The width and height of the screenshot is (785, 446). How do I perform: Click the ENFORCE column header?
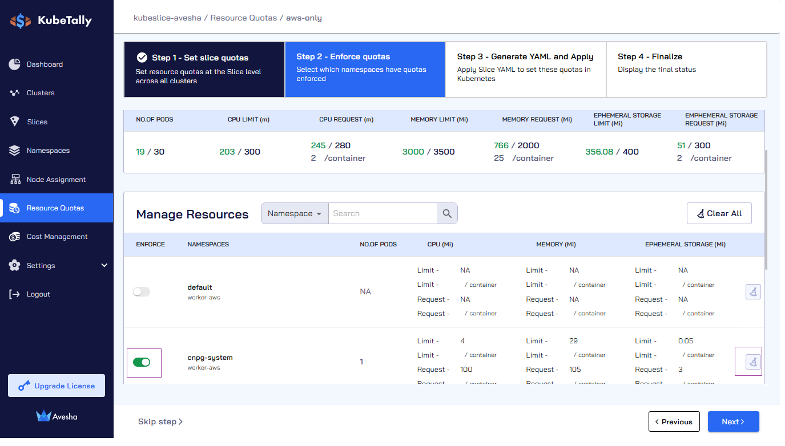pyautogui.click(x=151, y=244)
